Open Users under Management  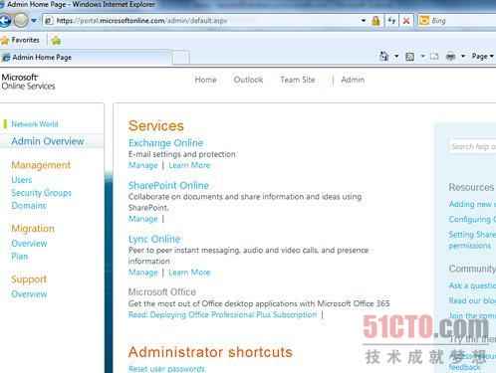click(22, 180)
